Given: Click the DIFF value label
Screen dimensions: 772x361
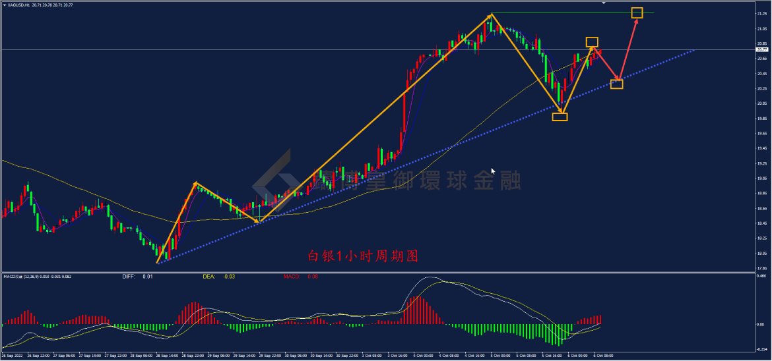Looking at the screenshot, I should 137,277.
